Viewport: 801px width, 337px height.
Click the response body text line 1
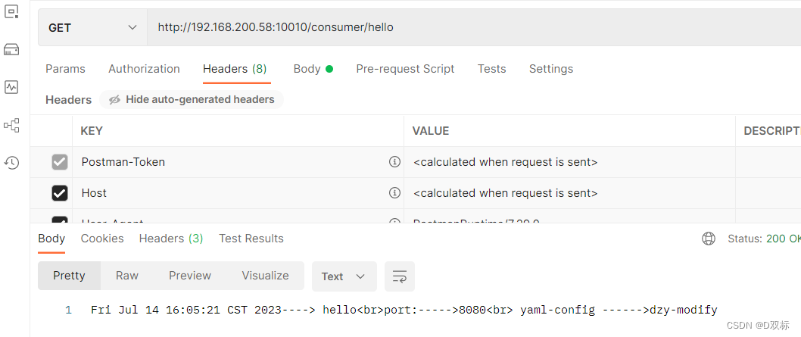coord(404,310)
